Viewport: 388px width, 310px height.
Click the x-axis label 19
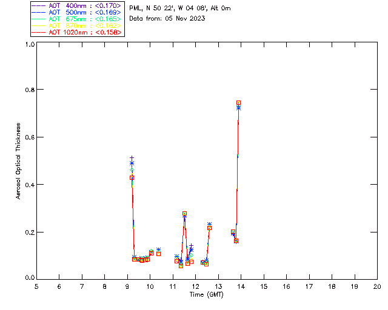pos(355,286)
